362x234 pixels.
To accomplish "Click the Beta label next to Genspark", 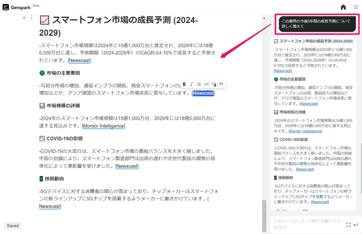I will pos(36,6).
